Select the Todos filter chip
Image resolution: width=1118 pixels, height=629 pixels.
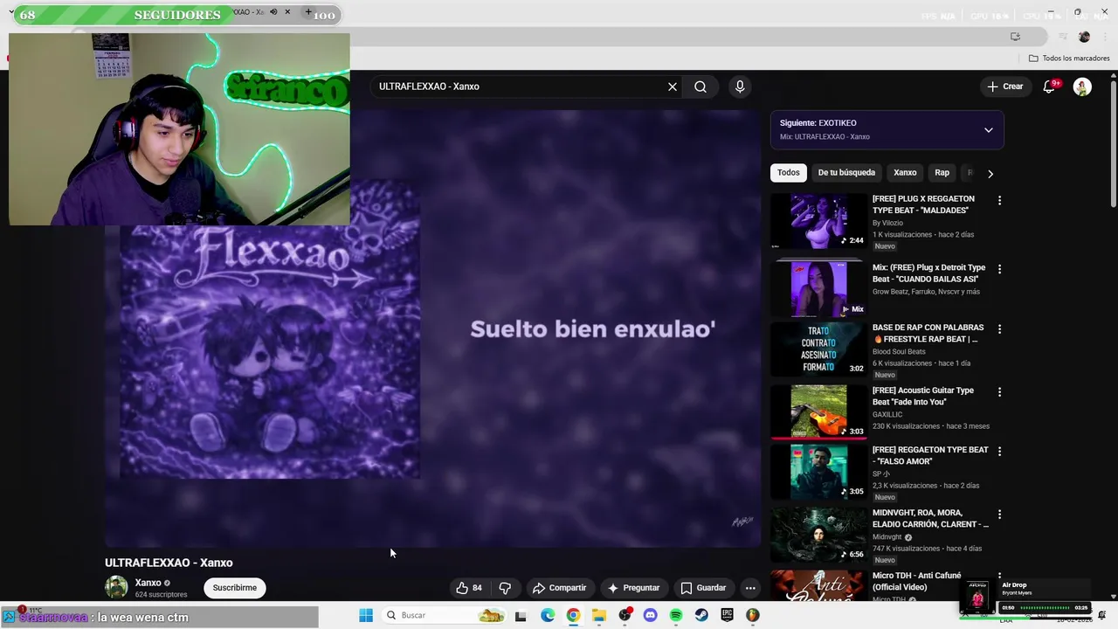788,173
